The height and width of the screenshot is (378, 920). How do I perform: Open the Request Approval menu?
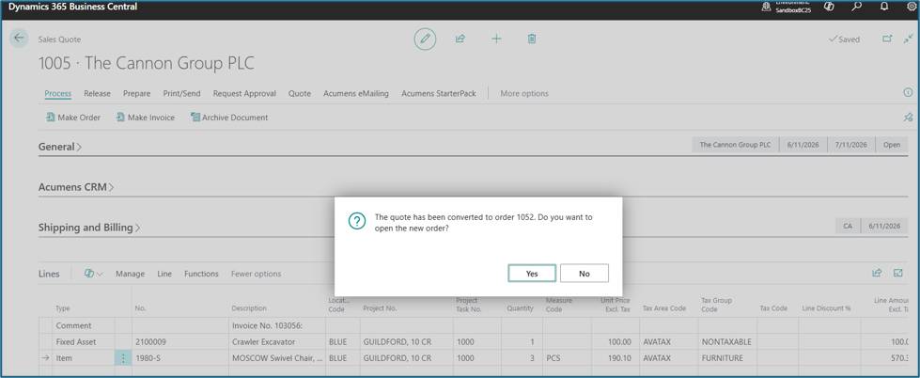[x=244, y=93]
